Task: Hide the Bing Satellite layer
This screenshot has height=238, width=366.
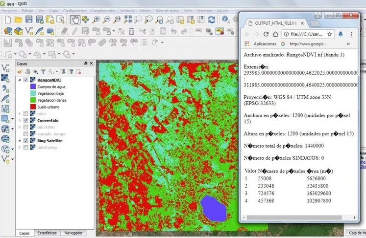Action: (25, 141)
